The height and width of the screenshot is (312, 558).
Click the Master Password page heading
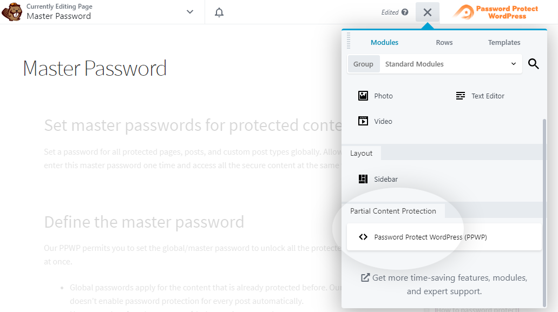coord(95,68)
